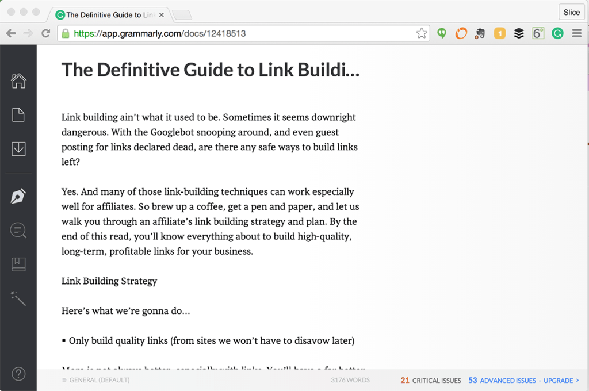Click the text "Here's what we're gonna do..."

[126, 311]
